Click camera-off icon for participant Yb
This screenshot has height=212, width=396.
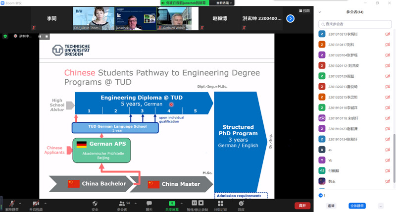pos(388,160)
